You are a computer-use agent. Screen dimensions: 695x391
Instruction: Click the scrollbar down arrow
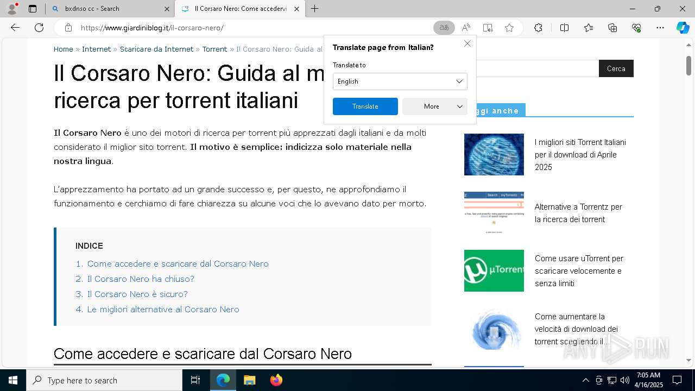click(x=688, y=360)
